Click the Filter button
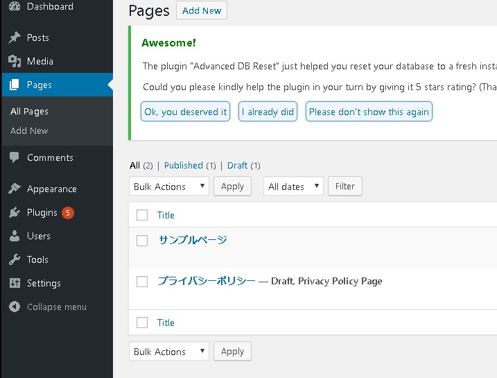Image resolution: width=497 pixels, height=378 pixels. pyautogui.click(x=345, y=187)
